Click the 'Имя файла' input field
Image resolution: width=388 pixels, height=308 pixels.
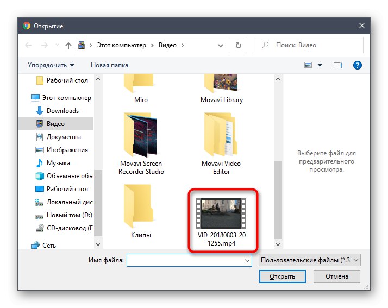click(189, 260)
